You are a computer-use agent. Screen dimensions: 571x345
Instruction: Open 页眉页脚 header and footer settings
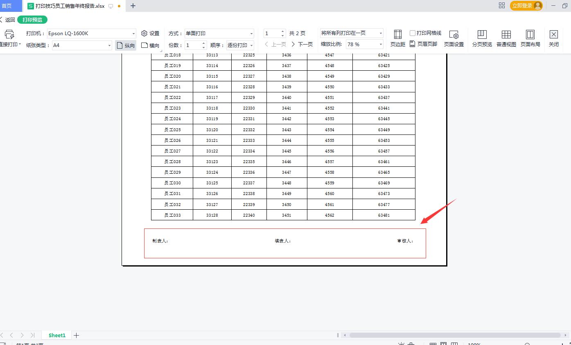tap(423, 44)
